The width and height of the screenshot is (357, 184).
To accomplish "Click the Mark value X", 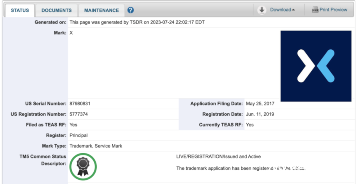I will click(71, 33).
